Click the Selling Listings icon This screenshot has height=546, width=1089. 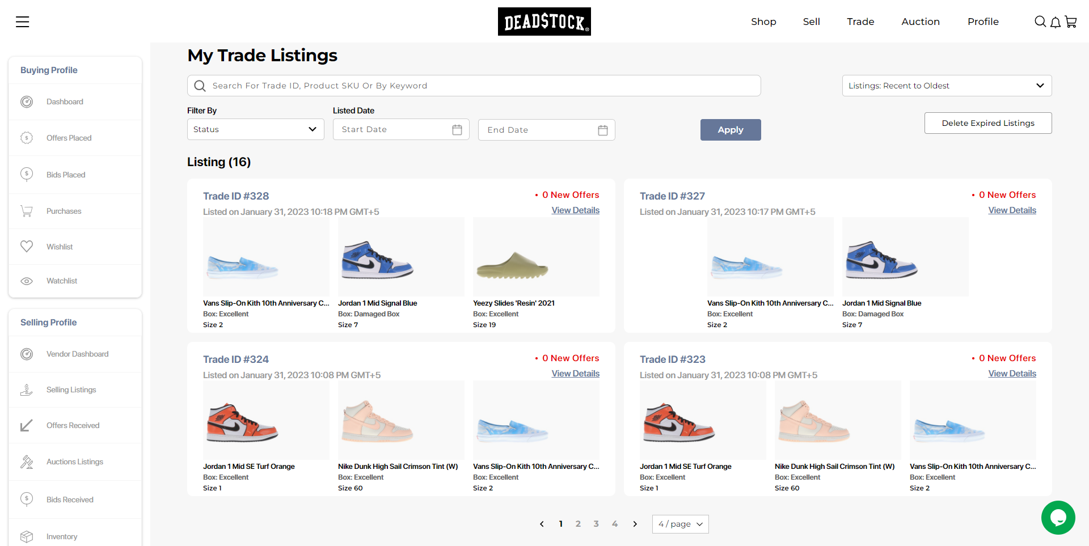click(27, 390)
